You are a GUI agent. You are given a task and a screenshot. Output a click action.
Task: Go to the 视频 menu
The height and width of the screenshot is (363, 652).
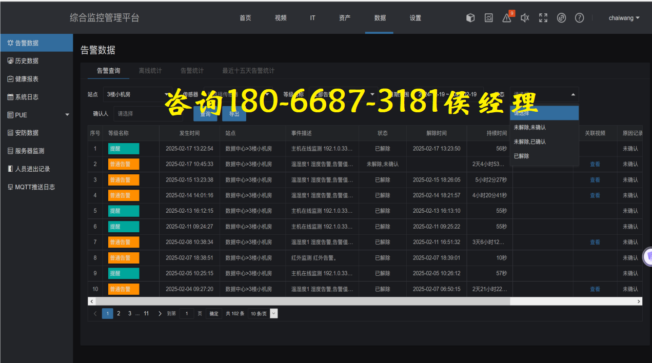(281, 18)
